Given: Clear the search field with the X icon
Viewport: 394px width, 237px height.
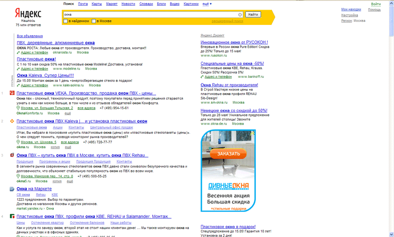Looking at the screenshot, I should 240,14.
